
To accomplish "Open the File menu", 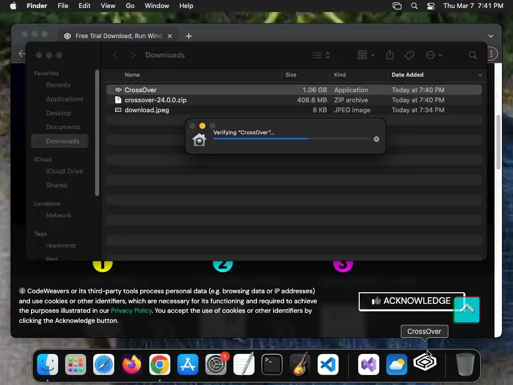I will [63, 6].
